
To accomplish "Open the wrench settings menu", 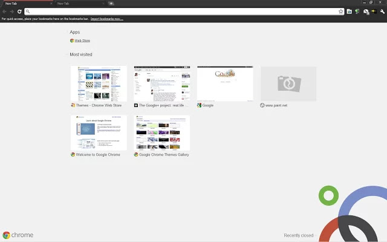I will pos(382,11).
